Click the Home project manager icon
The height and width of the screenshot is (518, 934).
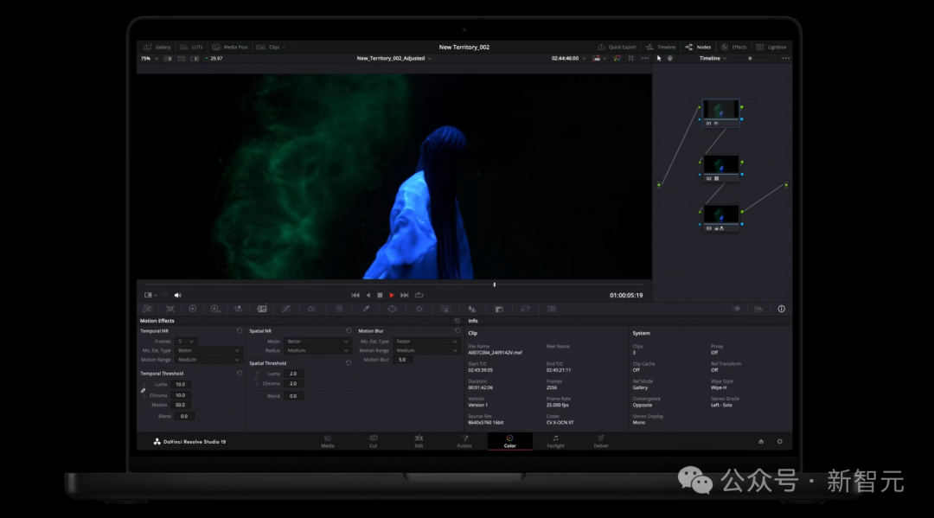click(x=761, y=442)
